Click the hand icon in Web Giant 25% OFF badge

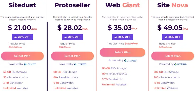point(116,37)
